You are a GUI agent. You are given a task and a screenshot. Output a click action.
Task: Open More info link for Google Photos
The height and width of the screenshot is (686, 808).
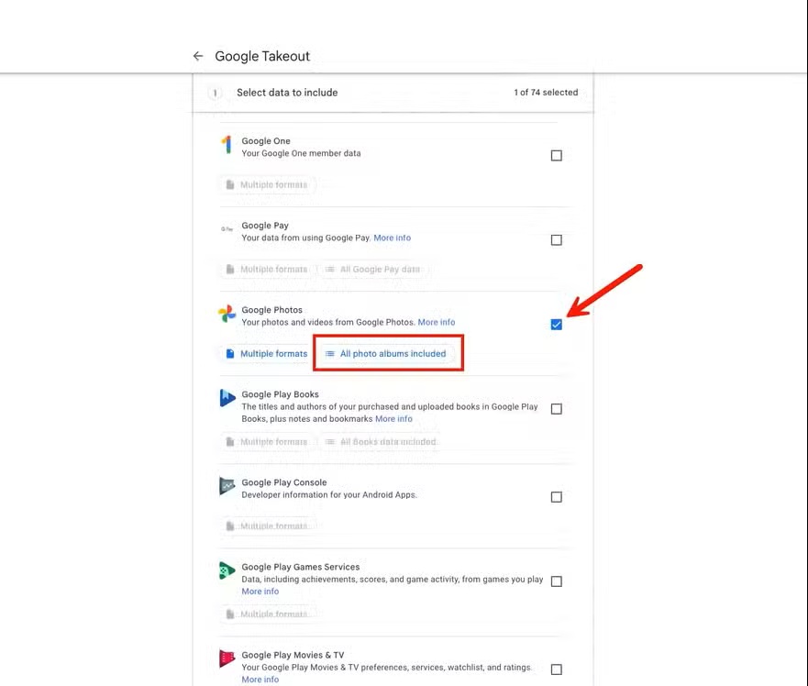[x=436, y=323]
